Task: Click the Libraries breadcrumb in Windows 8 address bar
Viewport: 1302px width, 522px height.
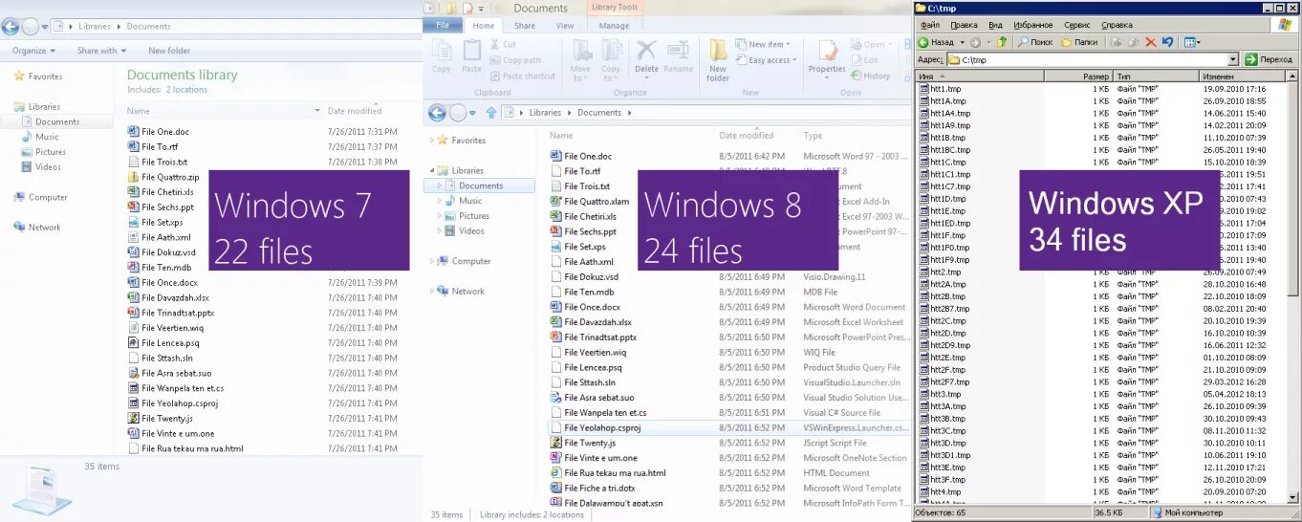Action: coord(546,113)
